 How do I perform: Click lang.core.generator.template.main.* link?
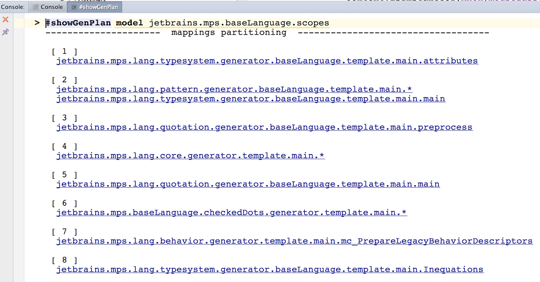coord(190,156)
